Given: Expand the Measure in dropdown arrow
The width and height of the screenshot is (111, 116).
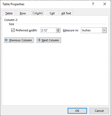Looking at the screenshot, I should click(104, 30).
